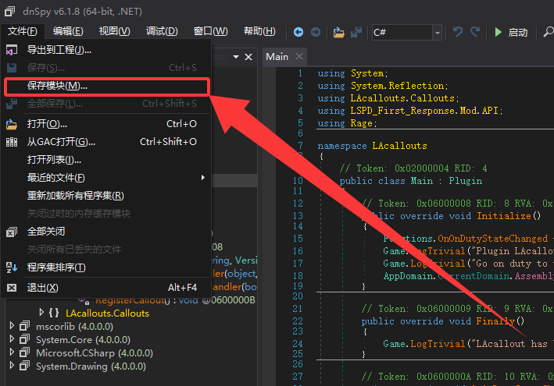This screenshot has width=554, height=386.
Task: Select System.Drawing (4.0.0.0) assembly
Action: 91,367
